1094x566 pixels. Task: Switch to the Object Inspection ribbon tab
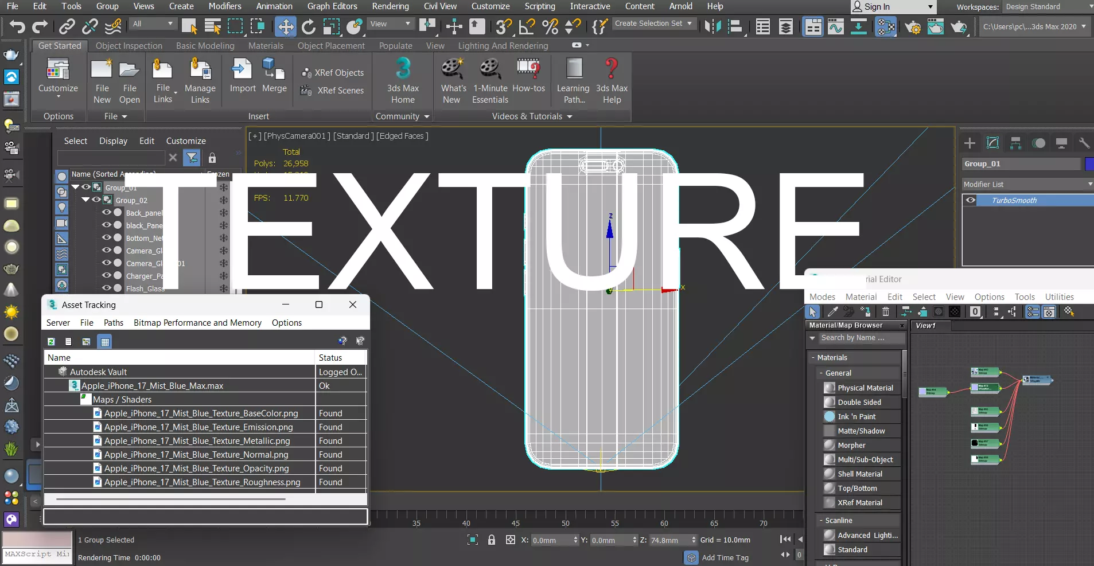(129, 46)
